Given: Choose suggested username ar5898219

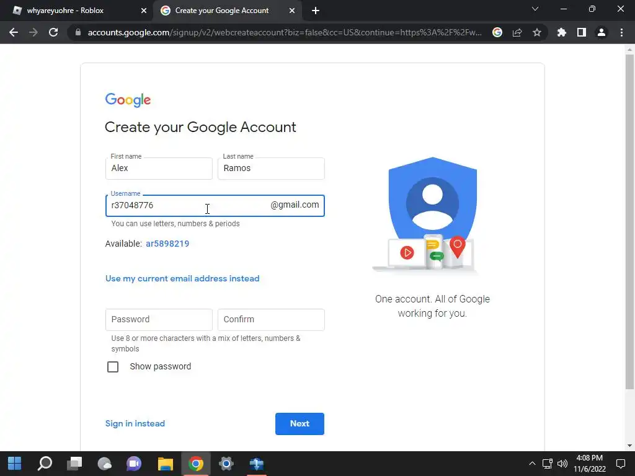Looking at the screenshot, I should click(x=167, y=244).
